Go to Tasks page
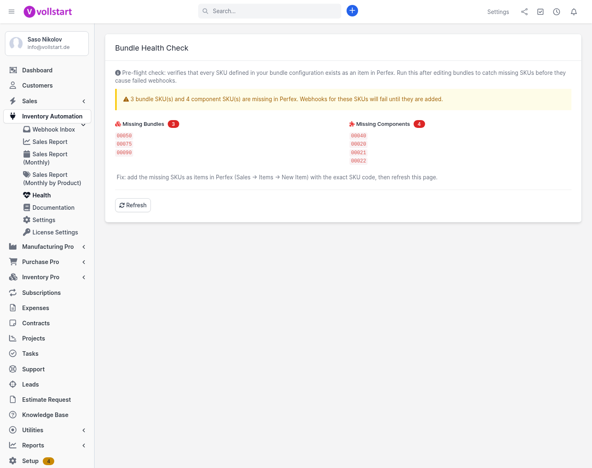592x468 pixels. (30, 354)
